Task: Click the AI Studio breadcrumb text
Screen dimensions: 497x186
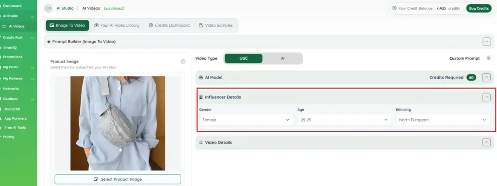Action: [x=65, y=8]
